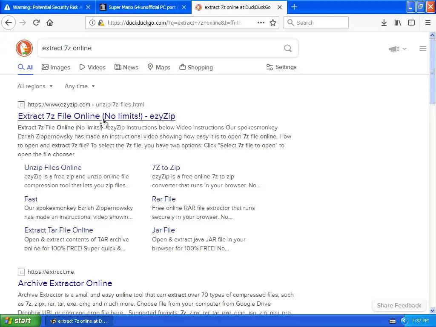Open the DuckDuckGo megaphone menu
This screenshot has width=436, height=327.
(x=397, y=49)
